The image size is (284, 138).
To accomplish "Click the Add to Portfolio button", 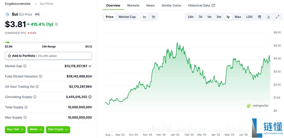I will (x=48, y=56).
